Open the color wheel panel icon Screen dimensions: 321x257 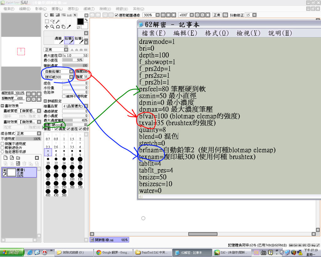pyautogui.click(x=46, y=15)
